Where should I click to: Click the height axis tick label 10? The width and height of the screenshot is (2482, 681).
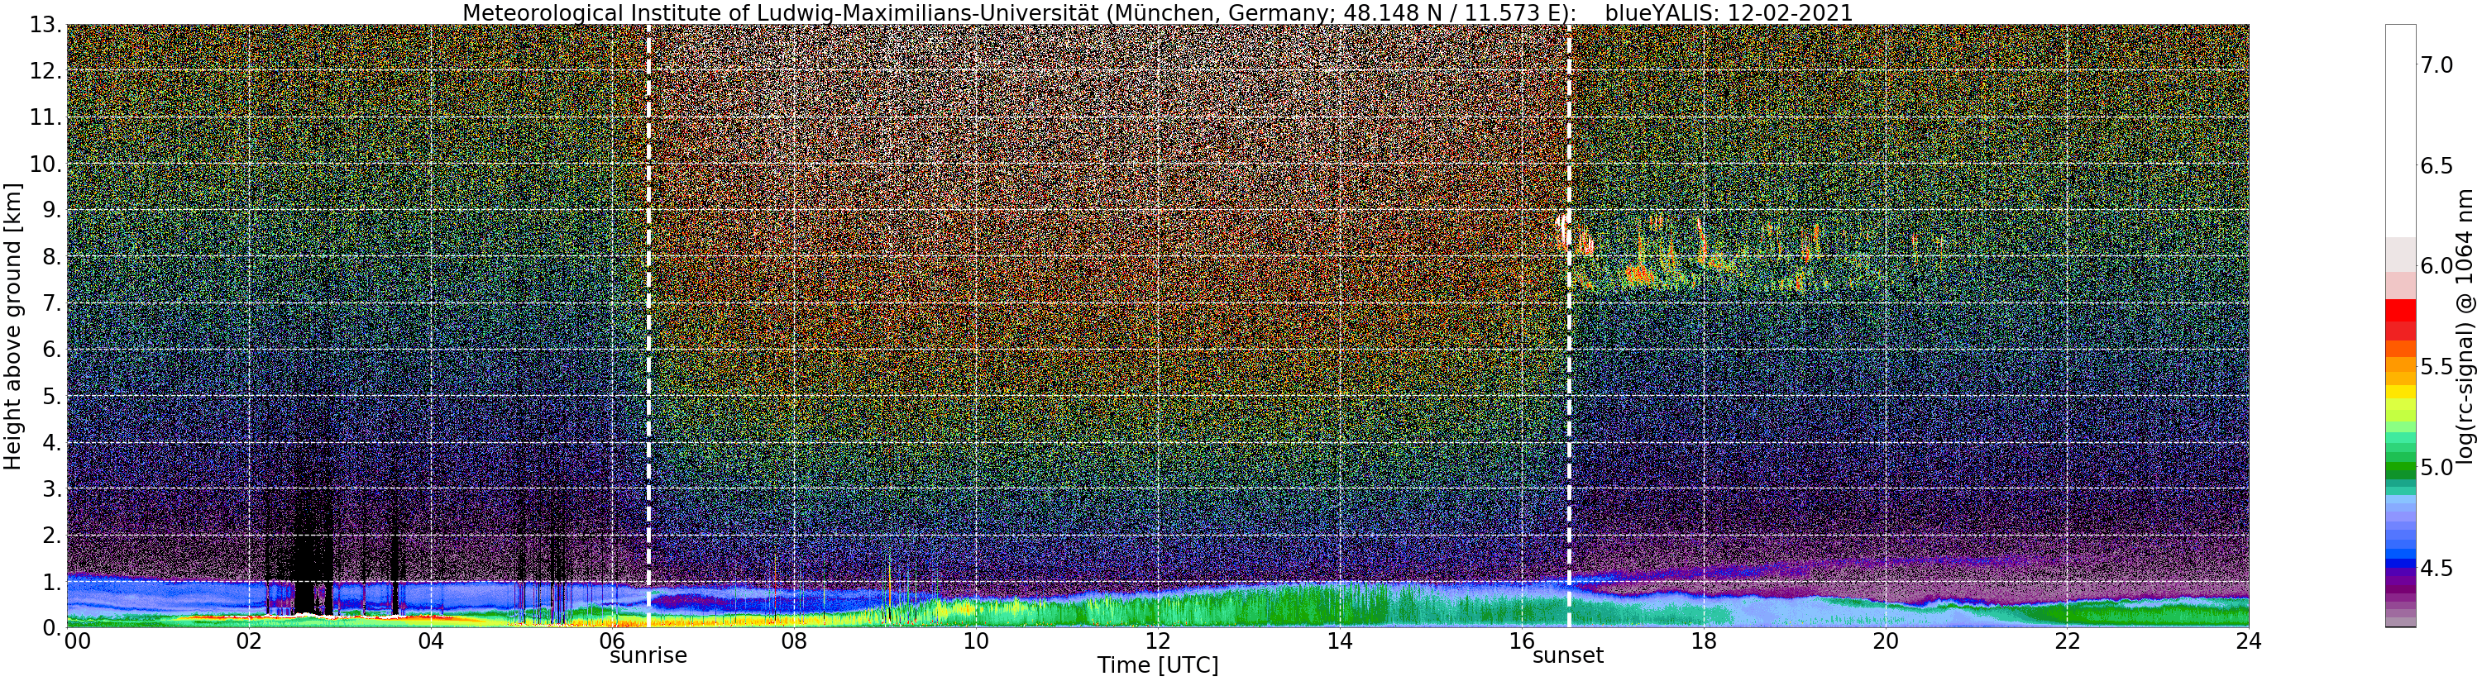pyautogui.click(x=45, y=164)
